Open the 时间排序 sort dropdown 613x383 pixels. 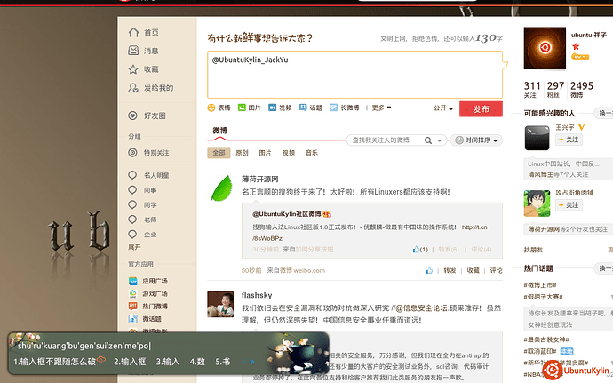point(476,140)
